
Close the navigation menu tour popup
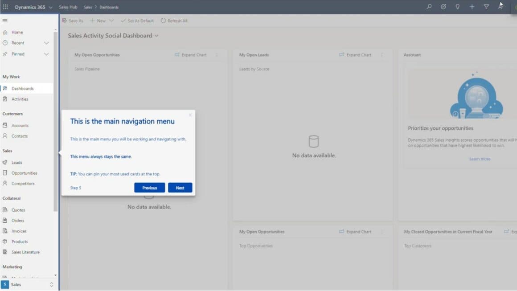tap(190, 115)
